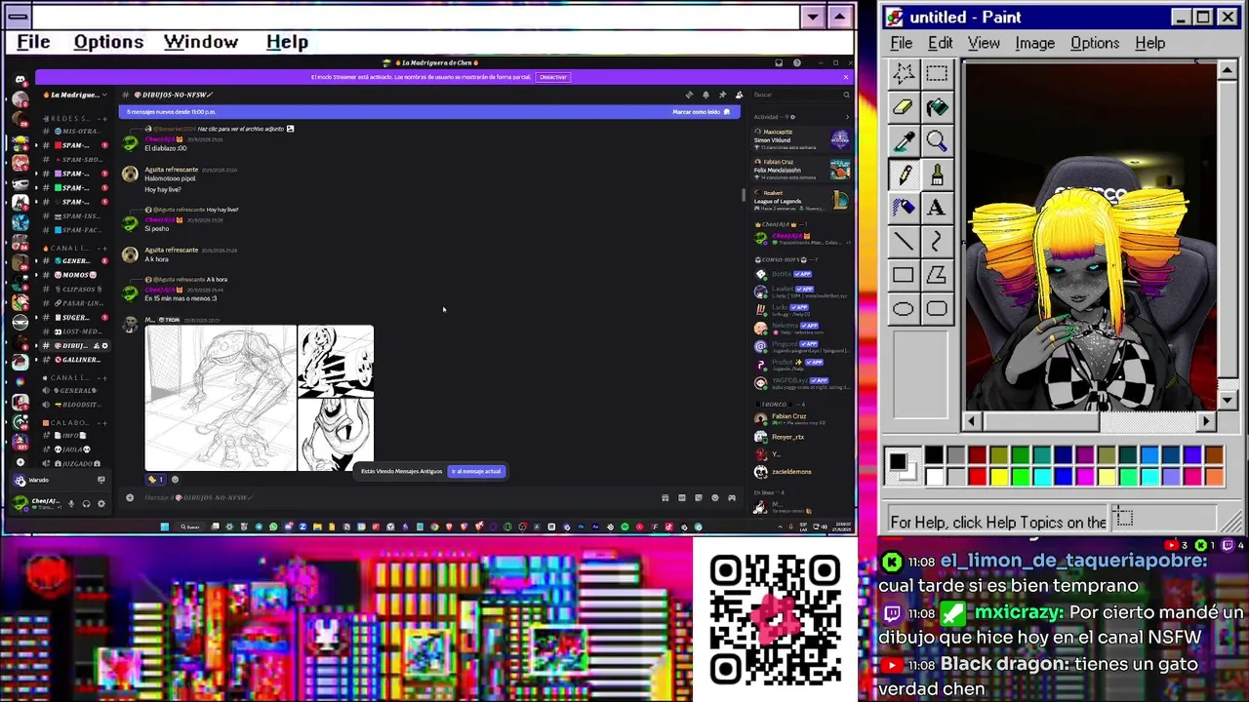Click the add a server plus icon
Screen dimensions: 1249x702
20,463
